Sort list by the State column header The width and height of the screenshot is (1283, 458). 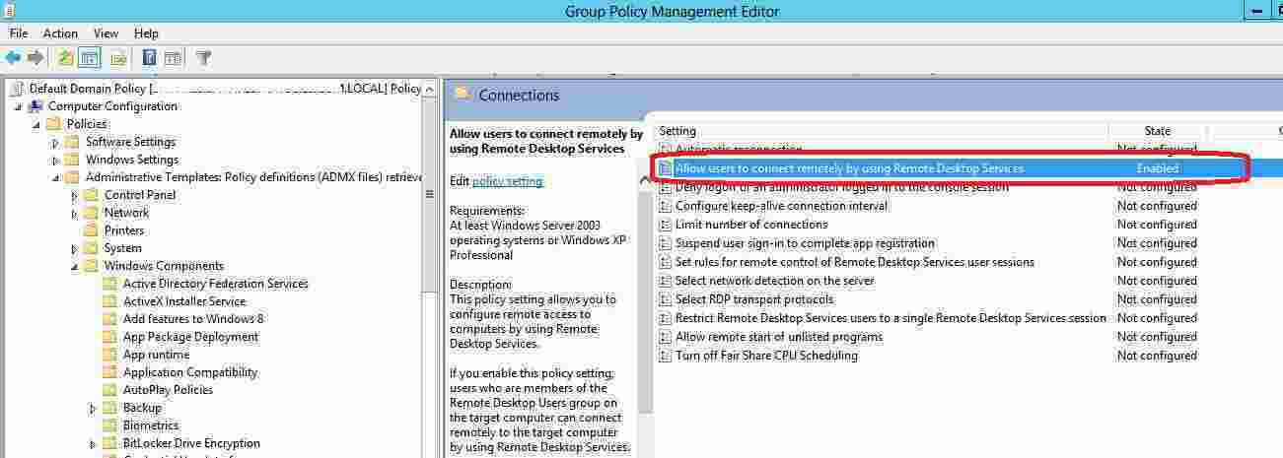1157,131
